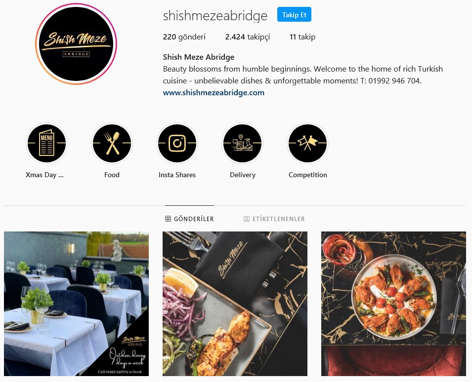
Task: Open the Food highlight fork-and-spoon icon
Action: [x=112, y=143]
